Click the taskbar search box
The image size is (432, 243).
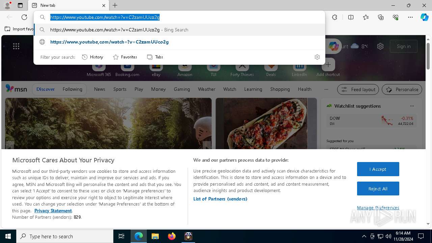(65, 236)
